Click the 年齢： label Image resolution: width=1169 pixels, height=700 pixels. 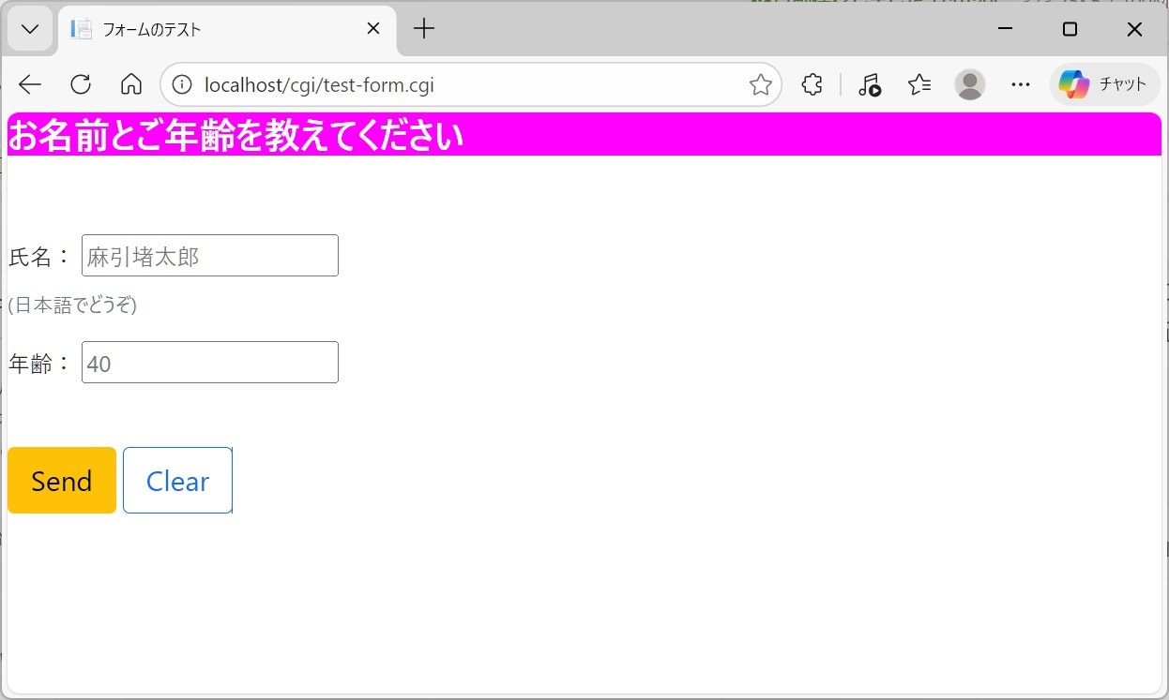tap(39, 364)
